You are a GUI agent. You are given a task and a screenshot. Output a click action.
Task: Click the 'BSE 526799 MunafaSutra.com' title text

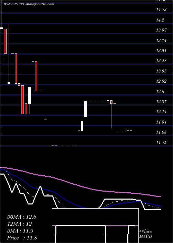click(x=29, y=4)
